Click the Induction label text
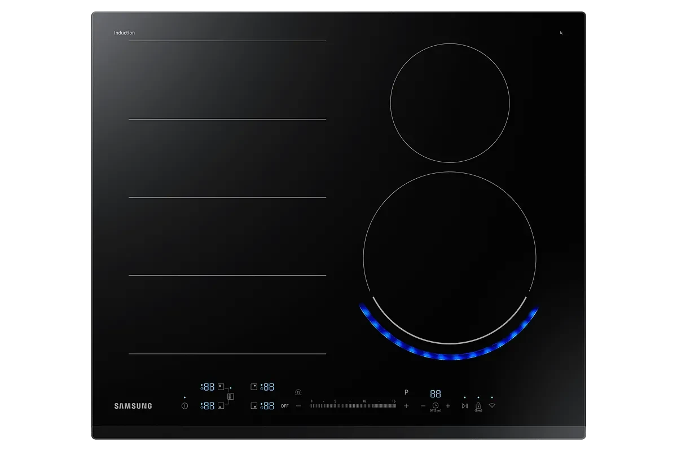 click(124, 33)
